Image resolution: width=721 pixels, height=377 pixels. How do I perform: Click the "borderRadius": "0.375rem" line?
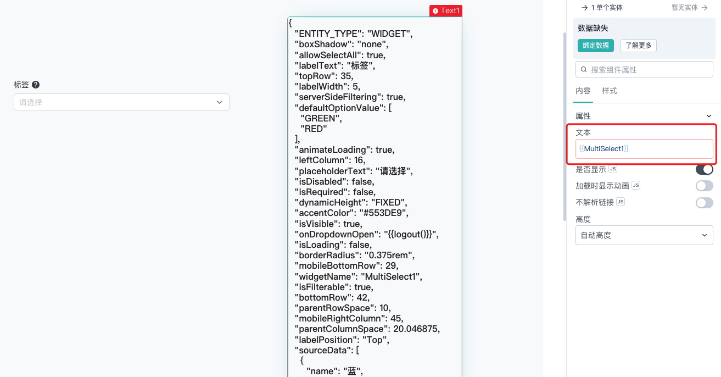355,256
